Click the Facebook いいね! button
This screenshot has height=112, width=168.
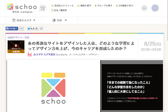(x=12, y=29)
